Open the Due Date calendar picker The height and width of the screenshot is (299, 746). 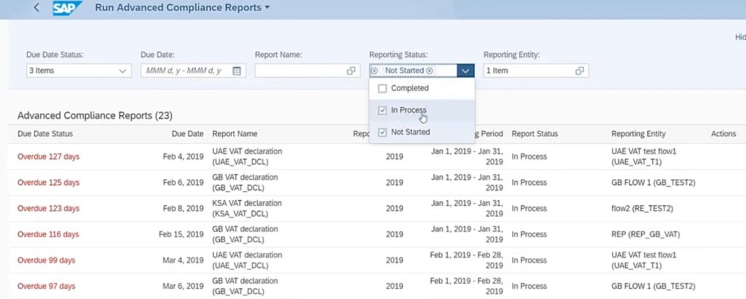237,71
